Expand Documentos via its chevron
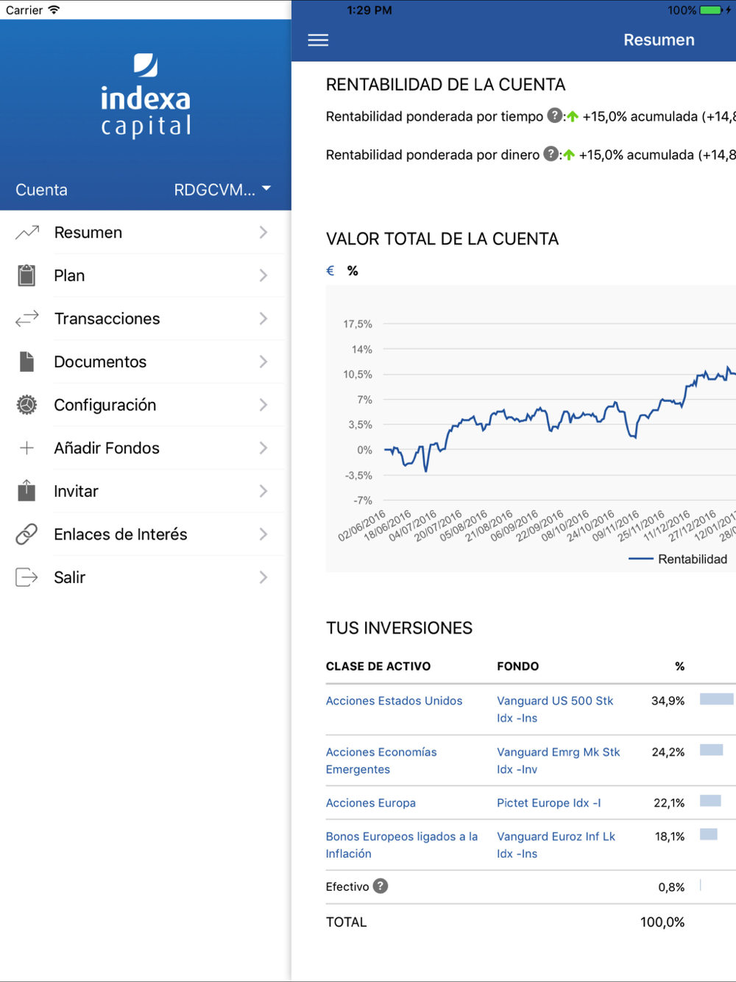Screen dimensions: 736x982 (263, 362)
